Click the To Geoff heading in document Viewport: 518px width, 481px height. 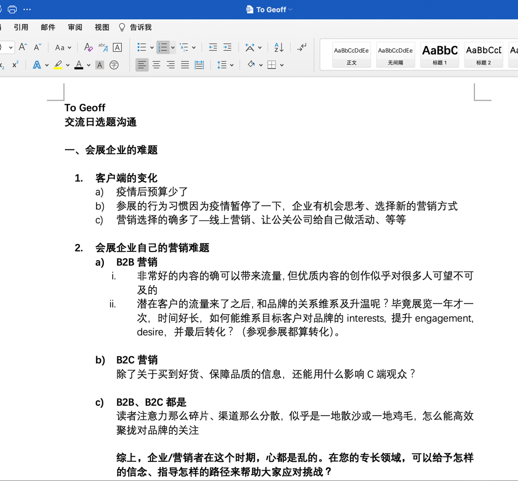(85, 108)
